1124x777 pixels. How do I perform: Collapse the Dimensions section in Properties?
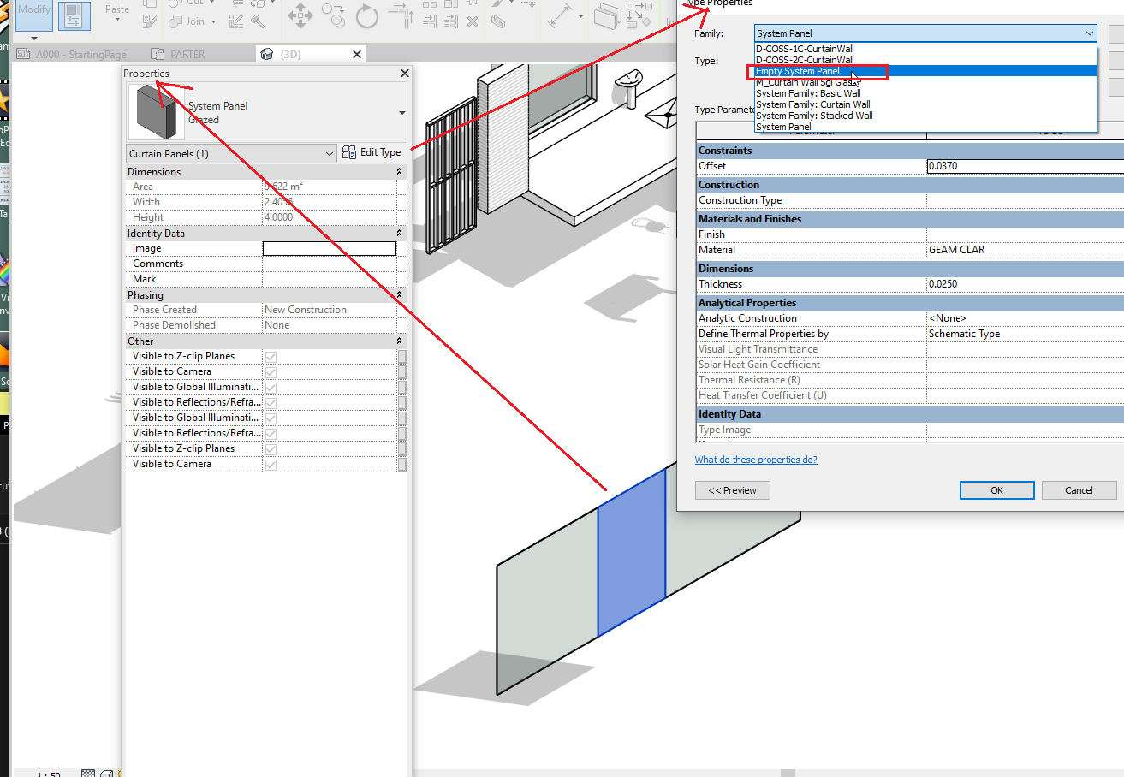point(398,171)
